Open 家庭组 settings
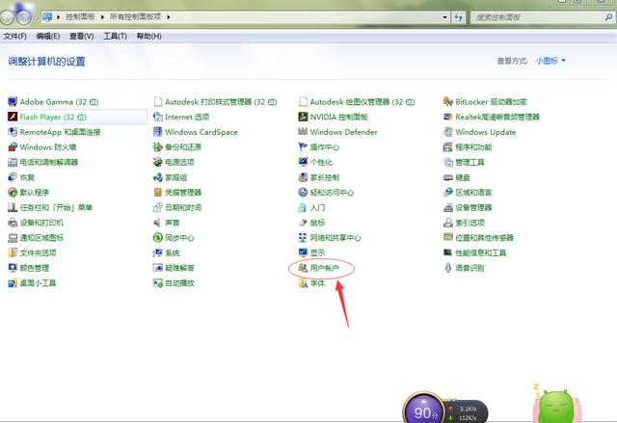Viewport: 617px width, 423px height. [170, 177]
